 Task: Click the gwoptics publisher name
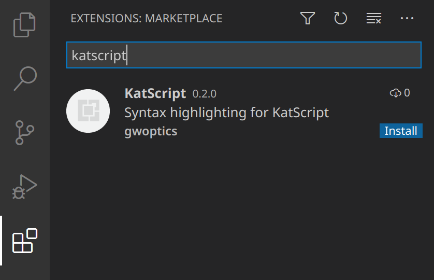(x=151, y=131)
